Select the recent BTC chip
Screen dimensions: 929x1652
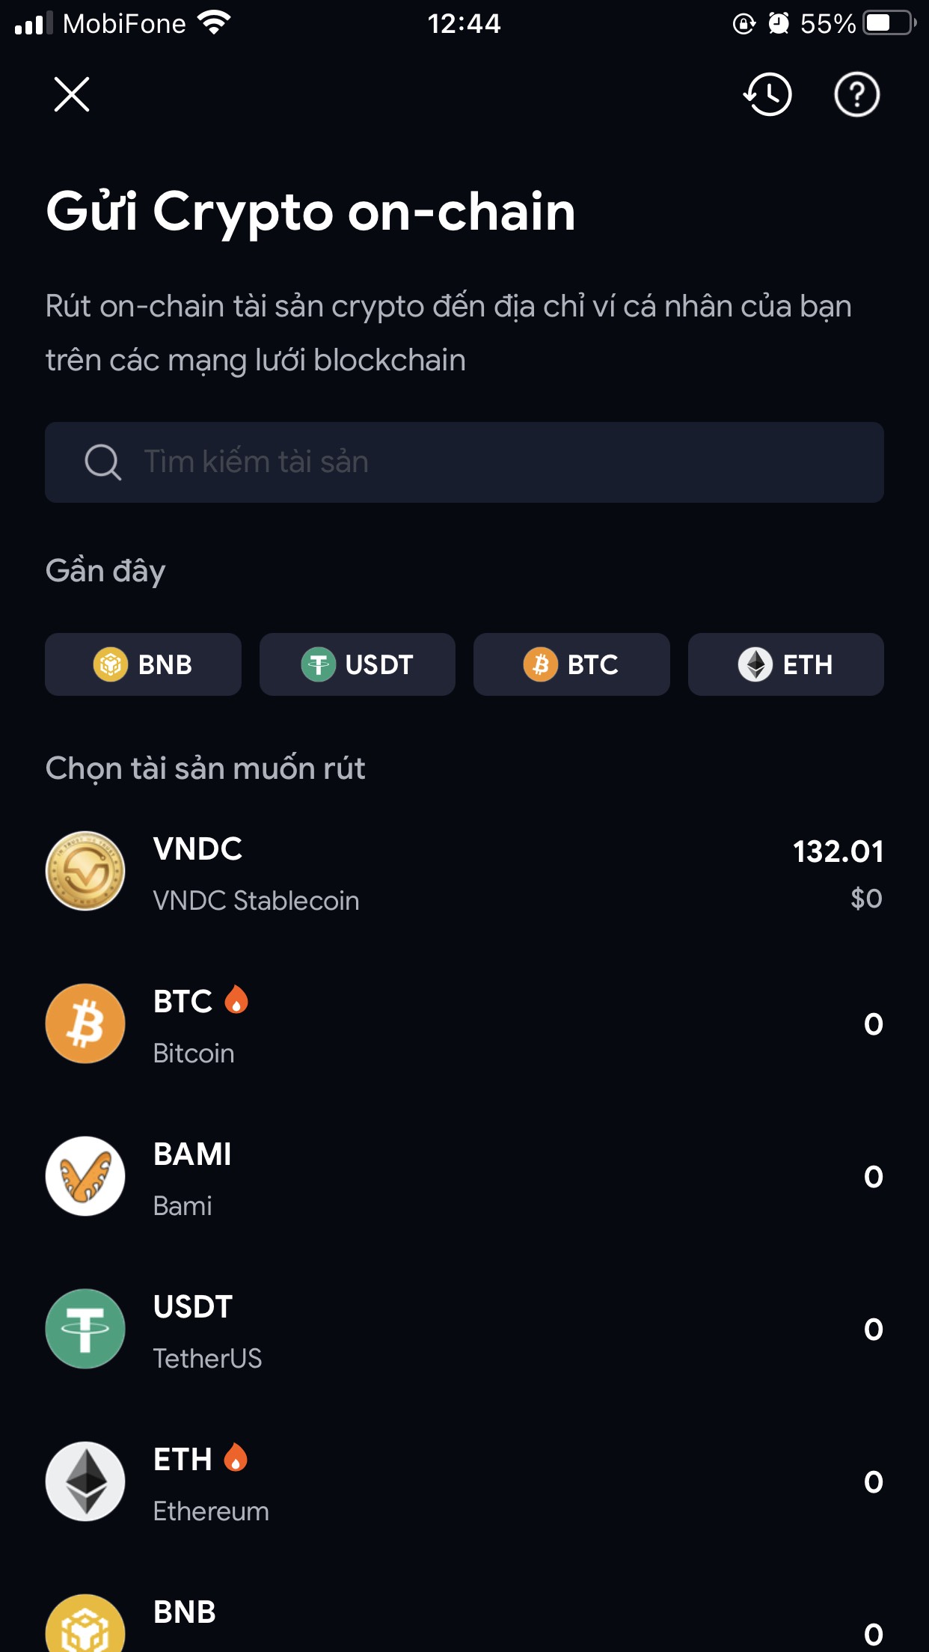tap(571, 664)
